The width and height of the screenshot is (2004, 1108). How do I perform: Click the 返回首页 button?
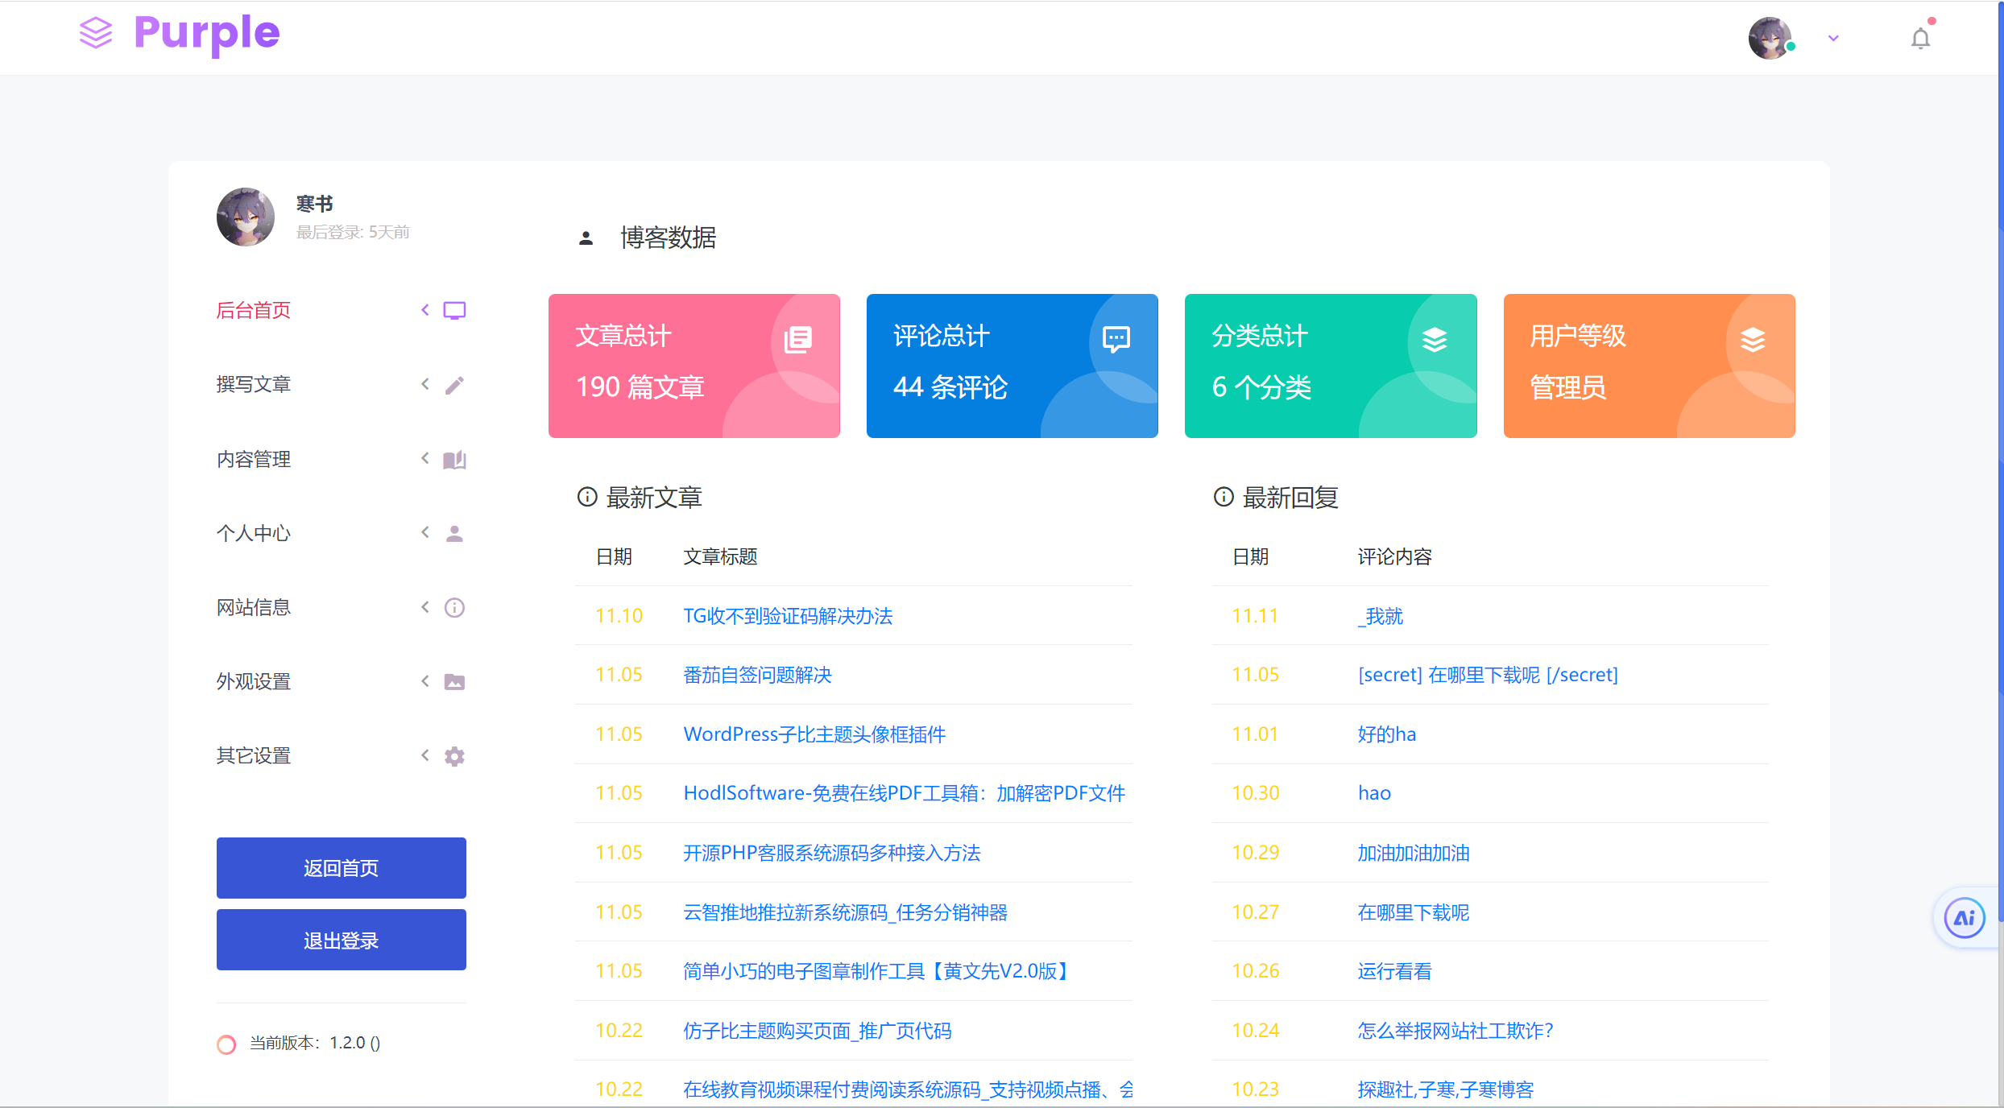[341, 868]
